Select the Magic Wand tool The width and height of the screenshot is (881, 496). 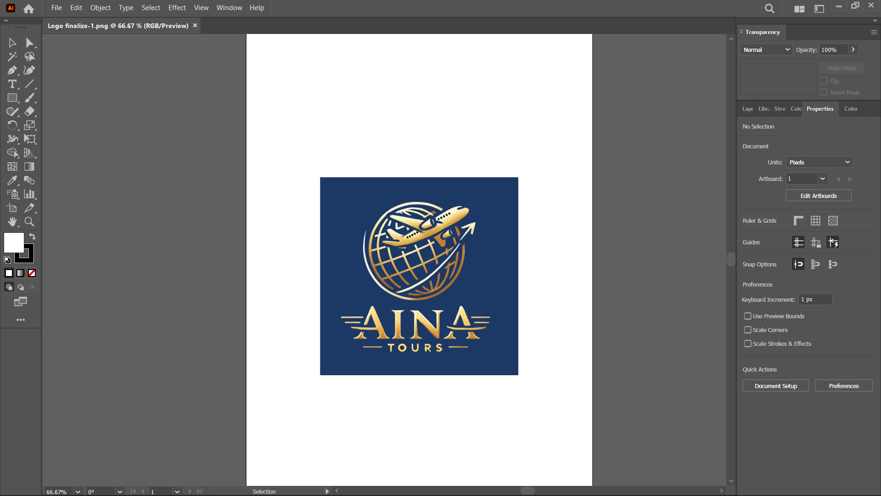click(x=12, y=56)
